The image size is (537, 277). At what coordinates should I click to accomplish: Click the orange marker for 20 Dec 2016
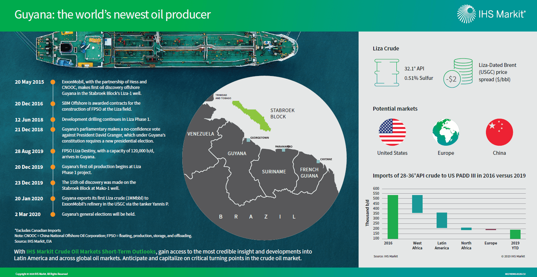coord(53,104)
